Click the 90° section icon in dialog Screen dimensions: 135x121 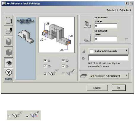tap(54, 72)
